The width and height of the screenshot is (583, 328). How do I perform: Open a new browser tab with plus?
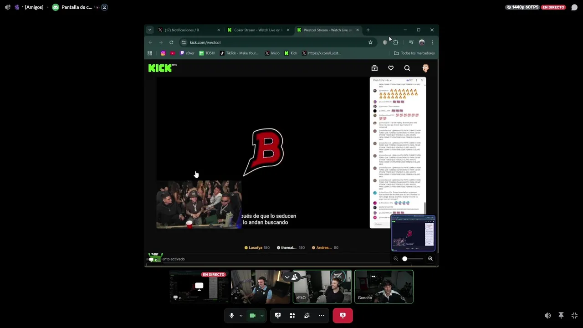tap(368, 30)
